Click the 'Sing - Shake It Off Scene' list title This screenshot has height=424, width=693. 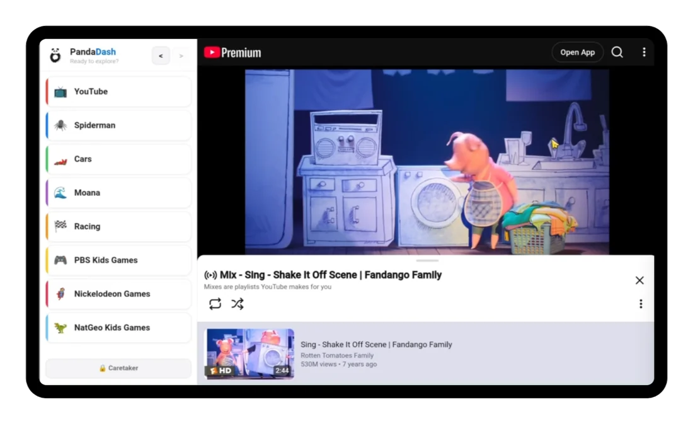pyautogui.click(x=376, y=345)
